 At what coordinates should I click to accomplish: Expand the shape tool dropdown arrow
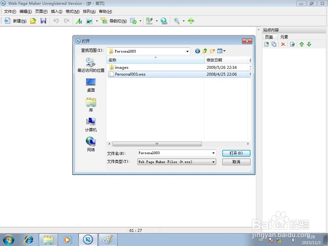pos(140,21)
